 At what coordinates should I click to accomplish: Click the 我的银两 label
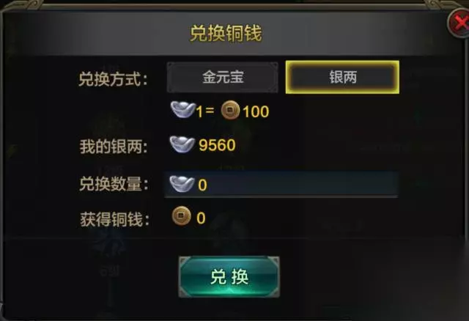point(114,147)
